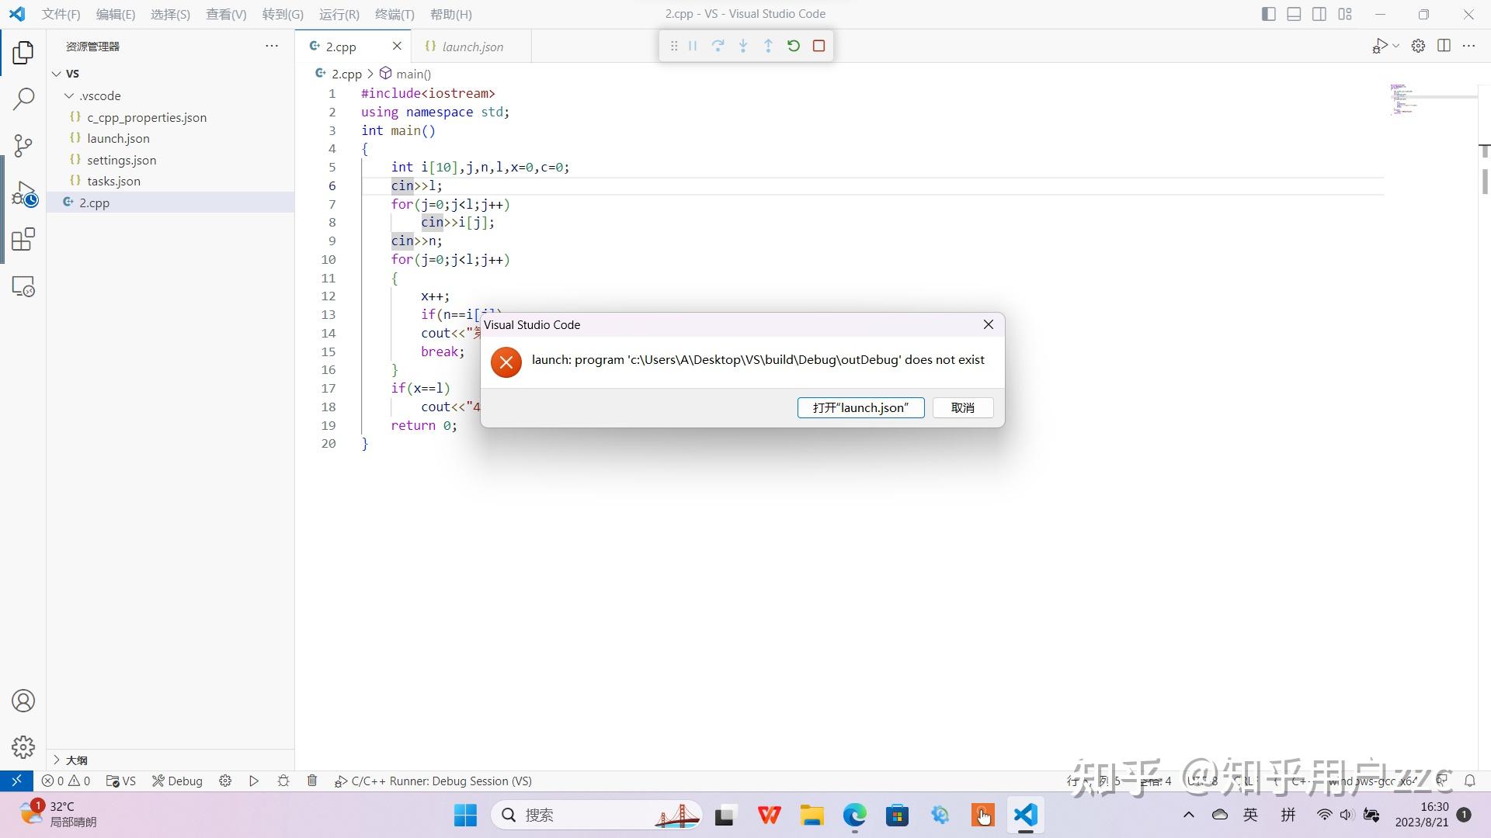Expand the 大纲 outline section
Image resolution: width=1491 pixels, height=838 pixels.
pos(171,760)
